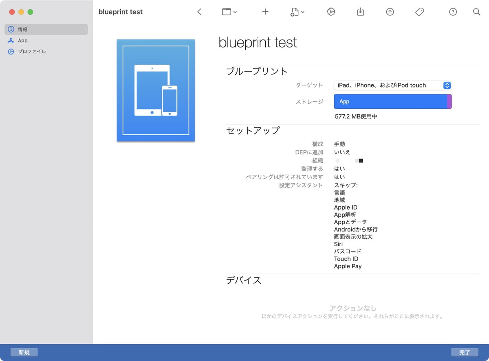
Task: Click the blueprint device thumbnail image
Action: 156,90
